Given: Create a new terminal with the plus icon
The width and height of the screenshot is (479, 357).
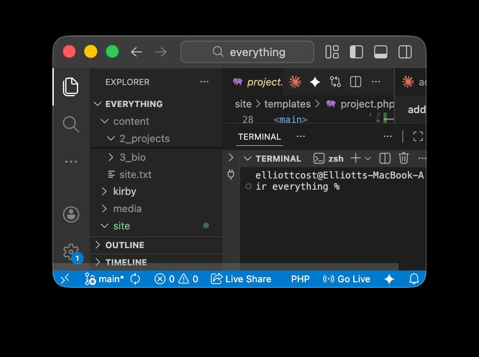Looking at the screenshot, I should pos(356,158).
